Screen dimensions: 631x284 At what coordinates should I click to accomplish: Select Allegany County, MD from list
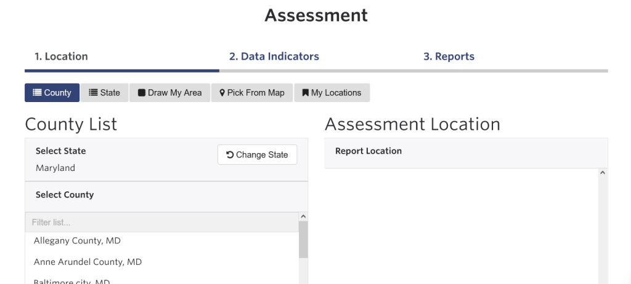pyautogui.click(x=162, y=240)
